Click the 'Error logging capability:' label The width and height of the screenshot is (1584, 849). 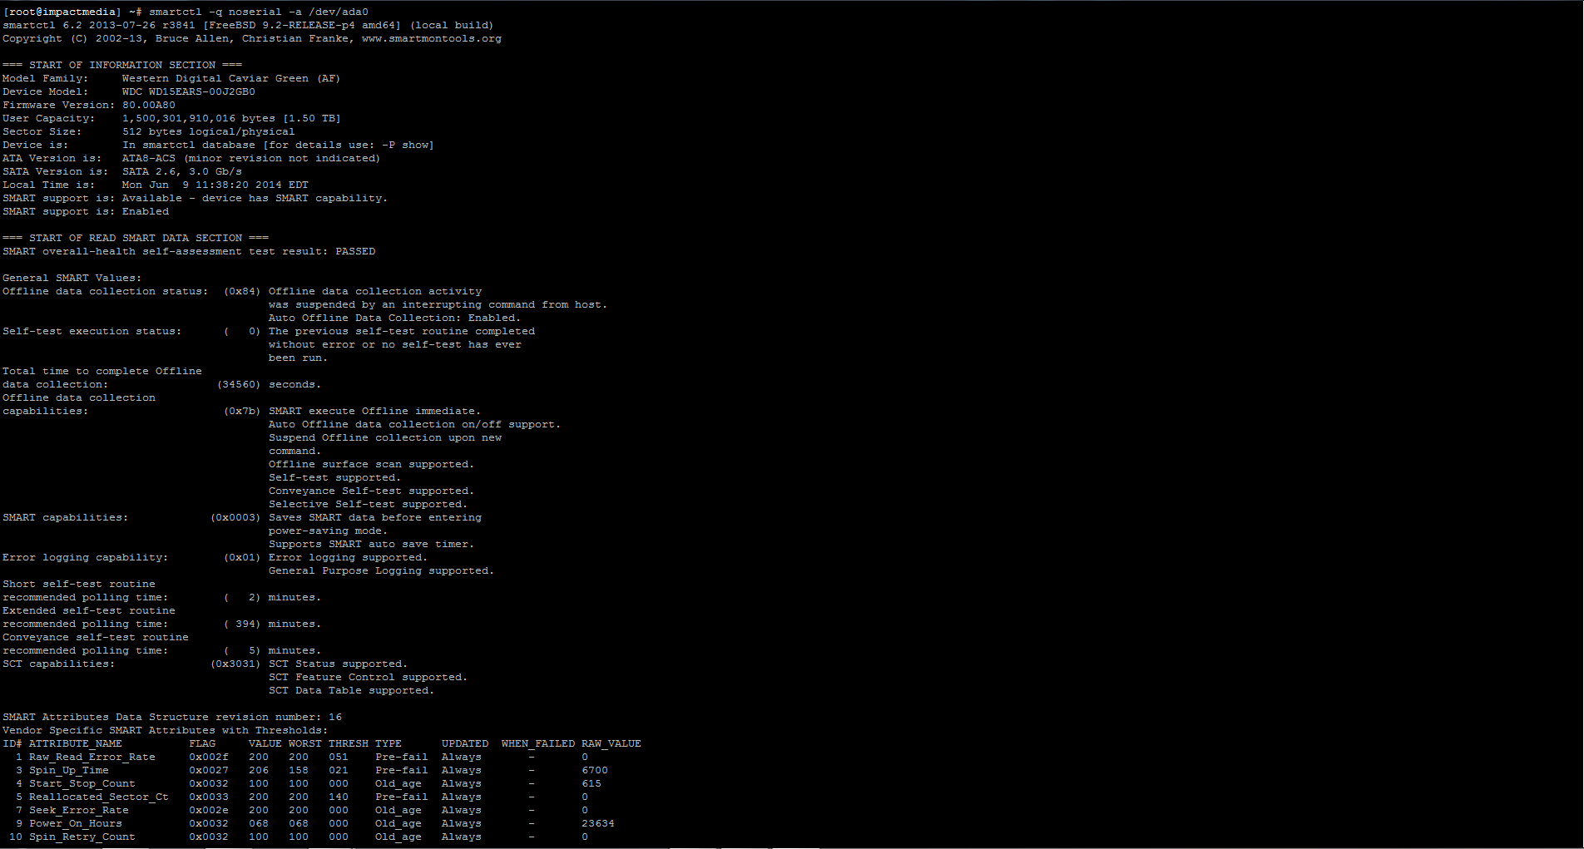coord(85,558)
